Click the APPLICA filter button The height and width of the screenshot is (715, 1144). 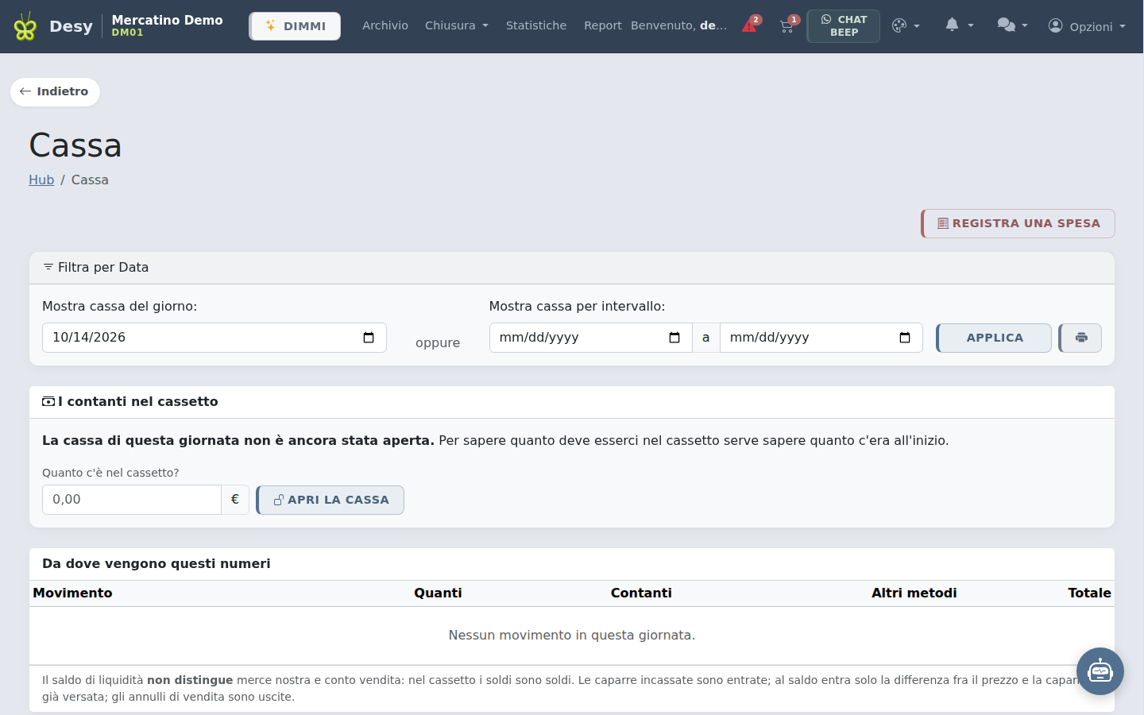coord(994,338)
